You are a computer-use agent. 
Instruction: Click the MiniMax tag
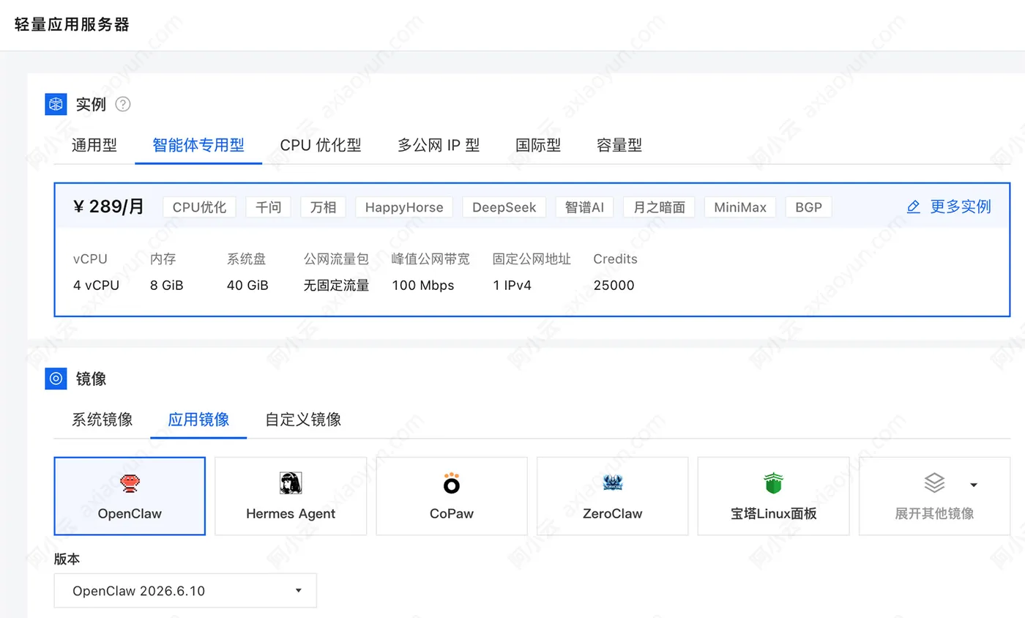740,207
